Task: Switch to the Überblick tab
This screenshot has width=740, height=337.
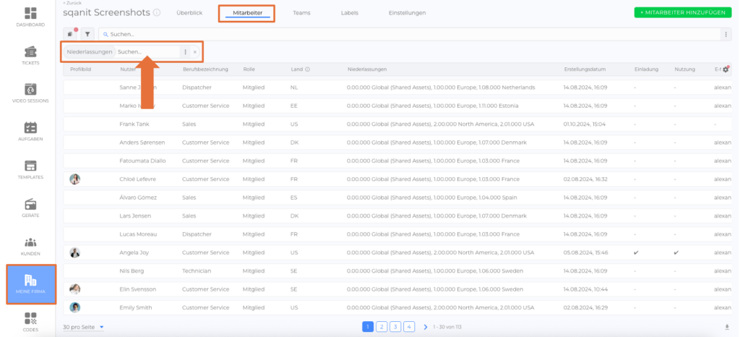Action: (189, 13)
